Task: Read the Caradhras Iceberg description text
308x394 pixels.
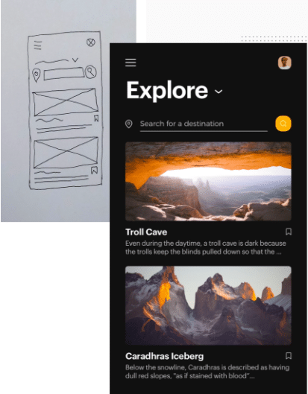Action: coord(207,372)
